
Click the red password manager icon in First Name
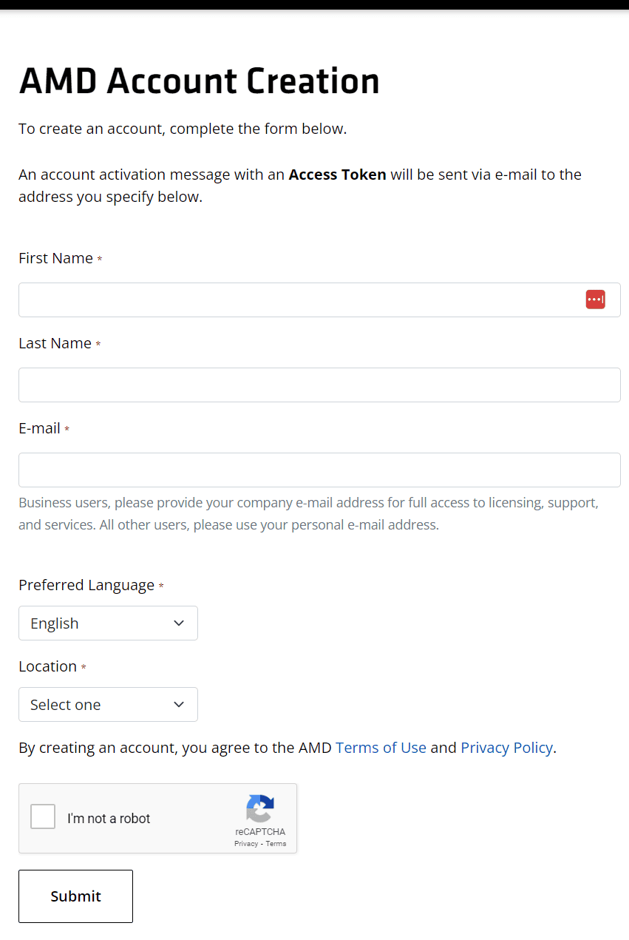click(595, 299)
